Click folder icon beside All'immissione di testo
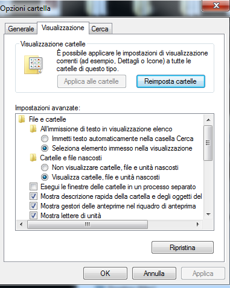This screenshot has height=288, width=230. point(33,129)
